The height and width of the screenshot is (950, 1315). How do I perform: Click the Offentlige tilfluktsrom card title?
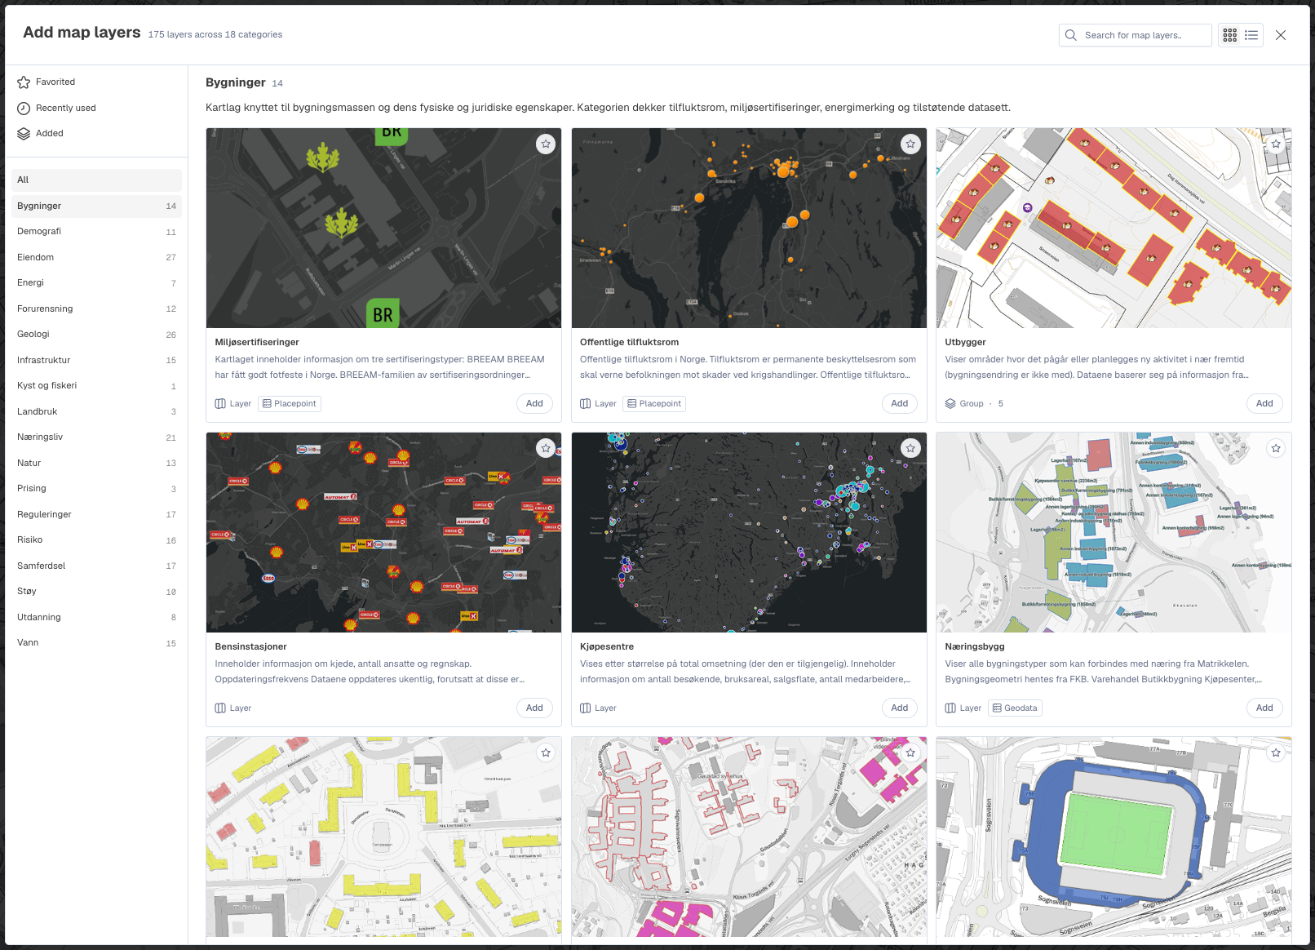629,342
